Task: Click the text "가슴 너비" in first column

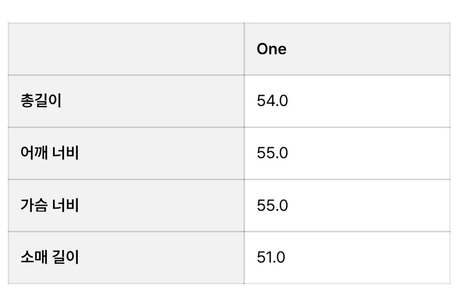Action: click(49, 205)
